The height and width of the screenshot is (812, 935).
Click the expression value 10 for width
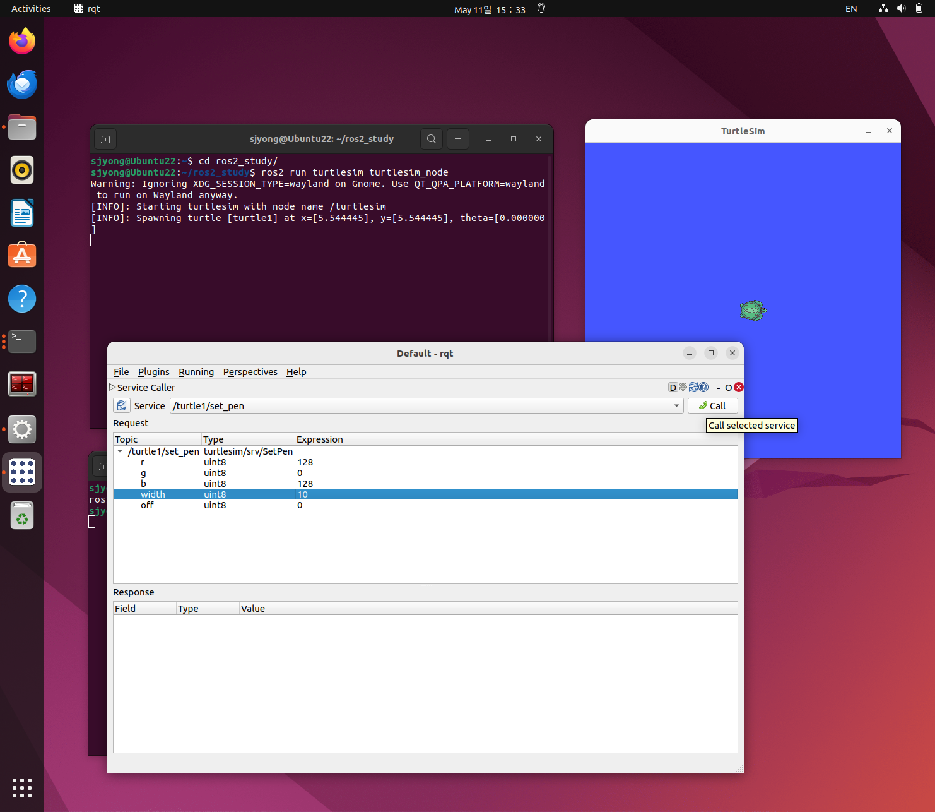tap(303, 494)
